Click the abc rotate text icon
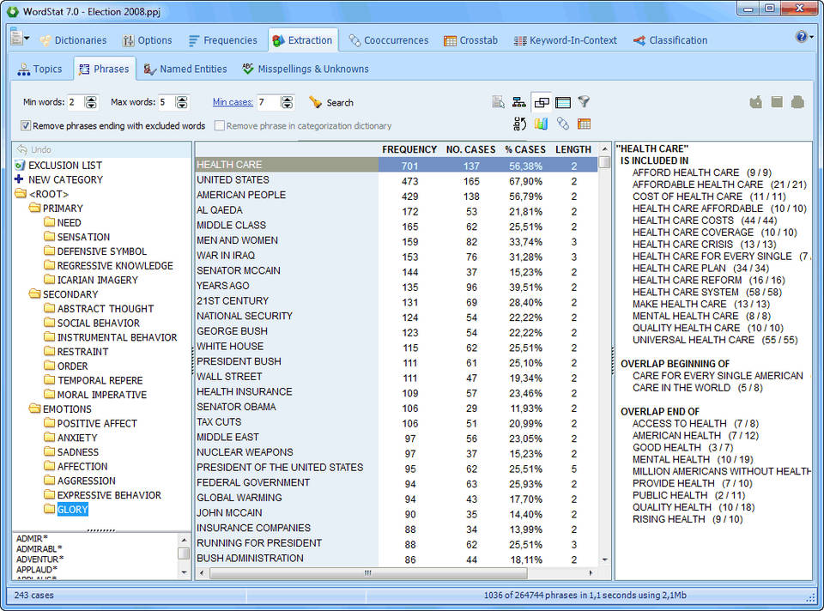Viewport: 824px width, 611px height. point(519,124)
